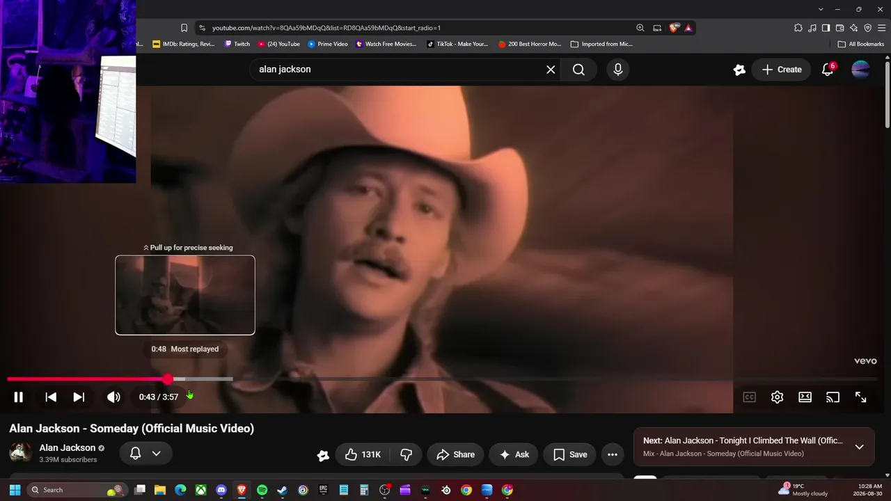This screenshot has width=891, height=501.
Task: Click the seek preview thumbnail at 0:48
Action: tap(185, 295)
